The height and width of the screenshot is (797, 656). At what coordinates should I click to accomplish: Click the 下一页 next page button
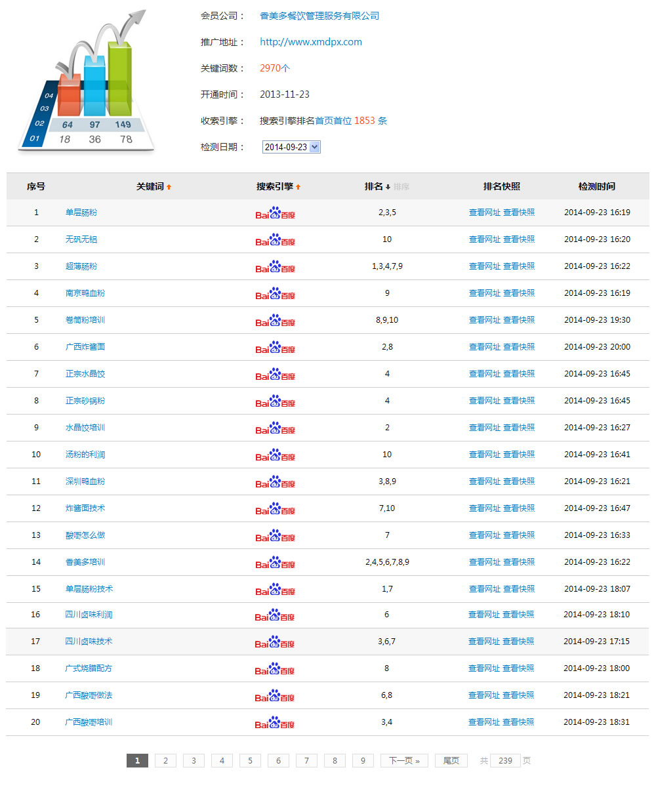404,761
